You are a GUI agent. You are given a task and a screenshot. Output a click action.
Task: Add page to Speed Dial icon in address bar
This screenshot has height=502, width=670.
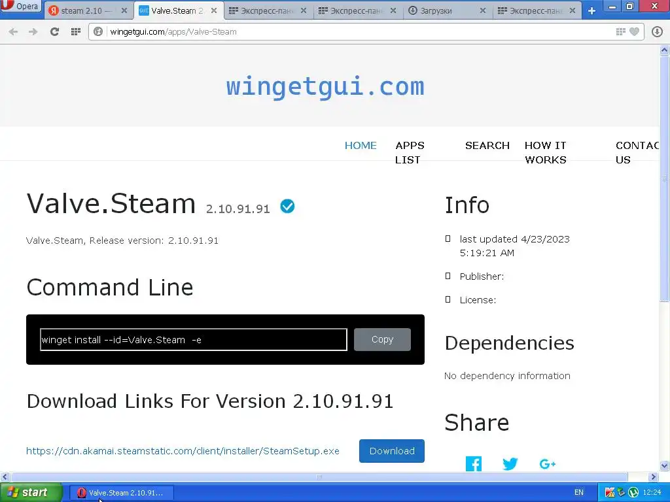pos(621,31)
